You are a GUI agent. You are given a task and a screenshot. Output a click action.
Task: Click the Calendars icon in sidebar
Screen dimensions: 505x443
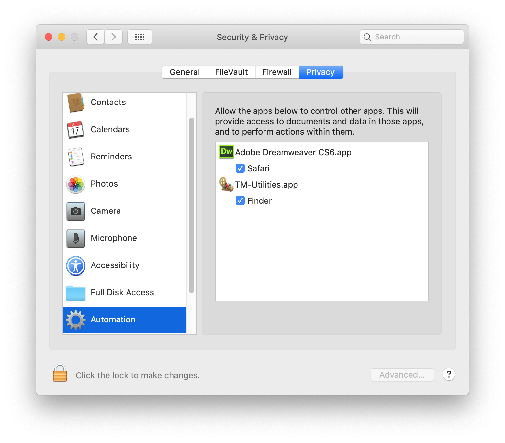click(x=76, y=130)
